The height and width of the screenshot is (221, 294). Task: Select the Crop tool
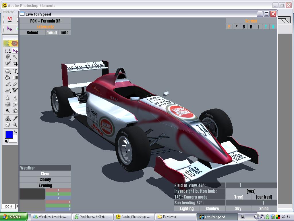15,63
